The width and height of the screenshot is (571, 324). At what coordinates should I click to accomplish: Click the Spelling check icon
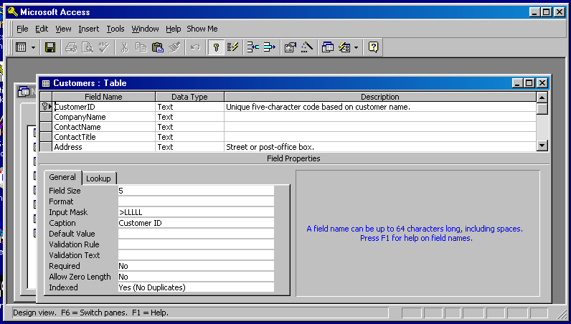pyautogui.click(x=103, y=47)
